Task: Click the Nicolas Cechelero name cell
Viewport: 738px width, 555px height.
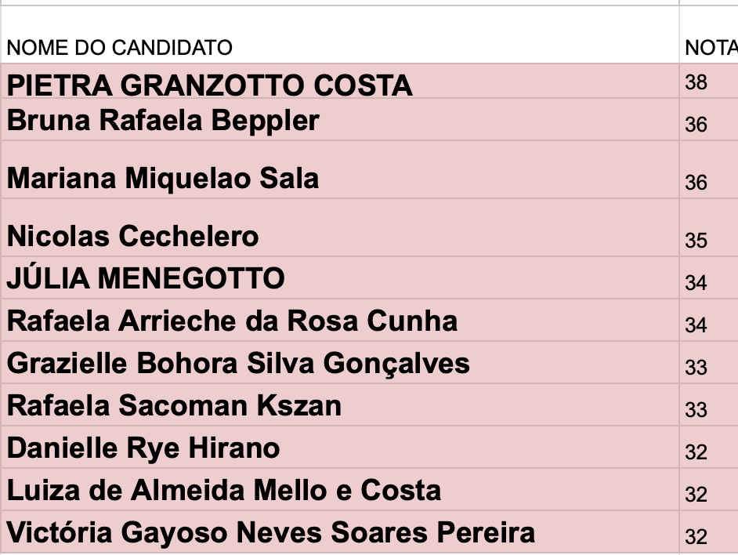Action: 133,236
